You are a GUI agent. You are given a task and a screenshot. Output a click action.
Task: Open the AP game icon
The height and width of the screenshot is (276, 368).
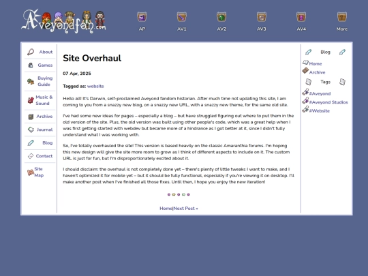coord(142,17)
